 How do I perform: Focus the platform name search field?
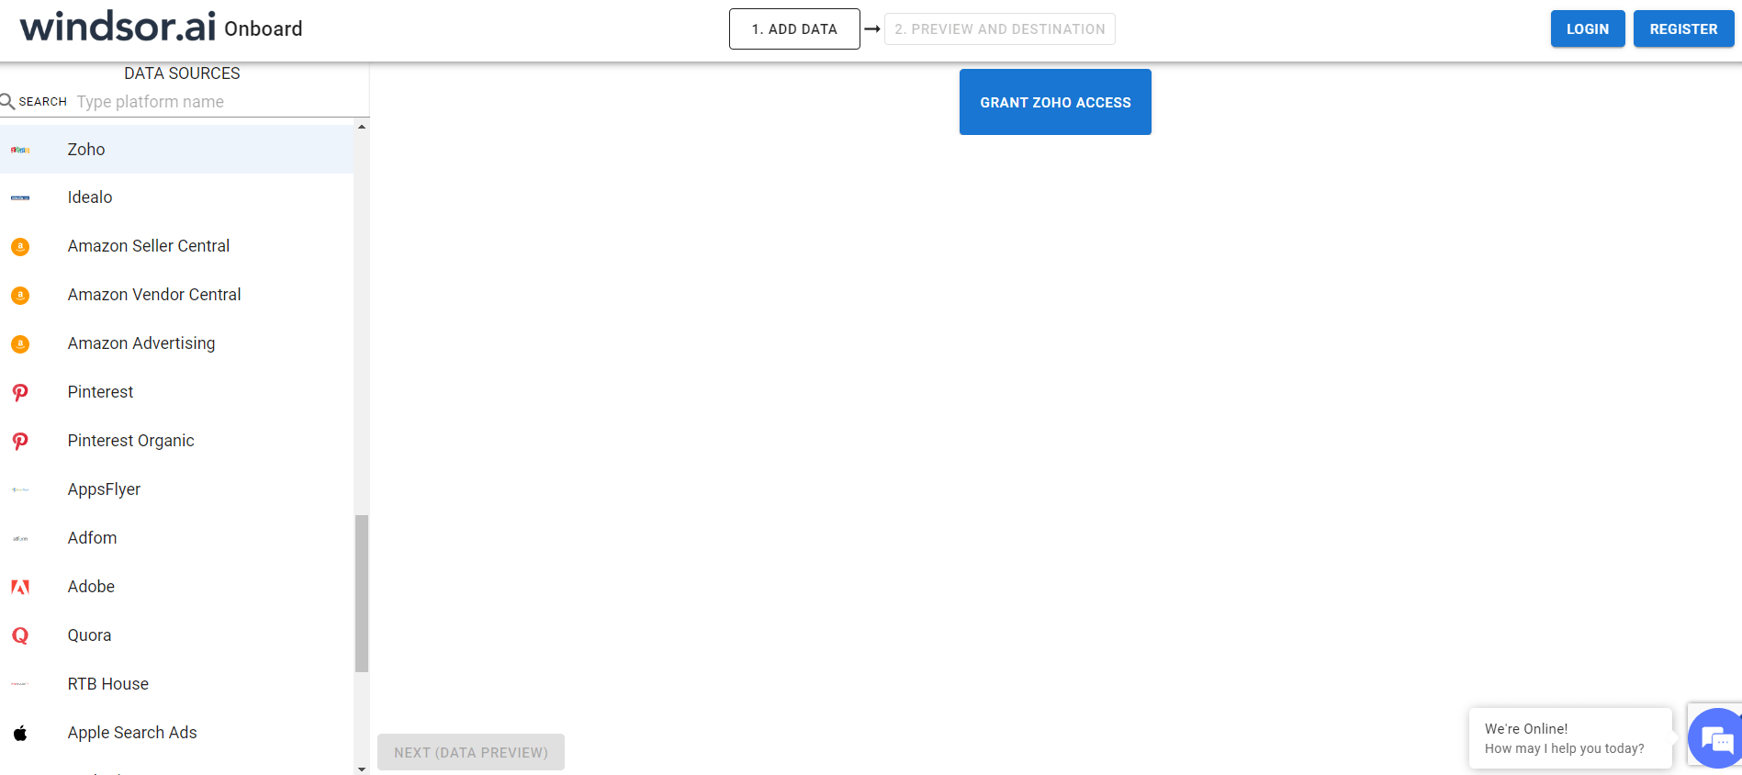click(x=220, y=102)
